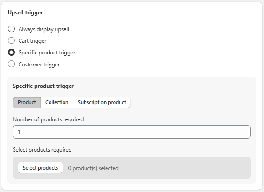Click the Select products button

[40, 168]
